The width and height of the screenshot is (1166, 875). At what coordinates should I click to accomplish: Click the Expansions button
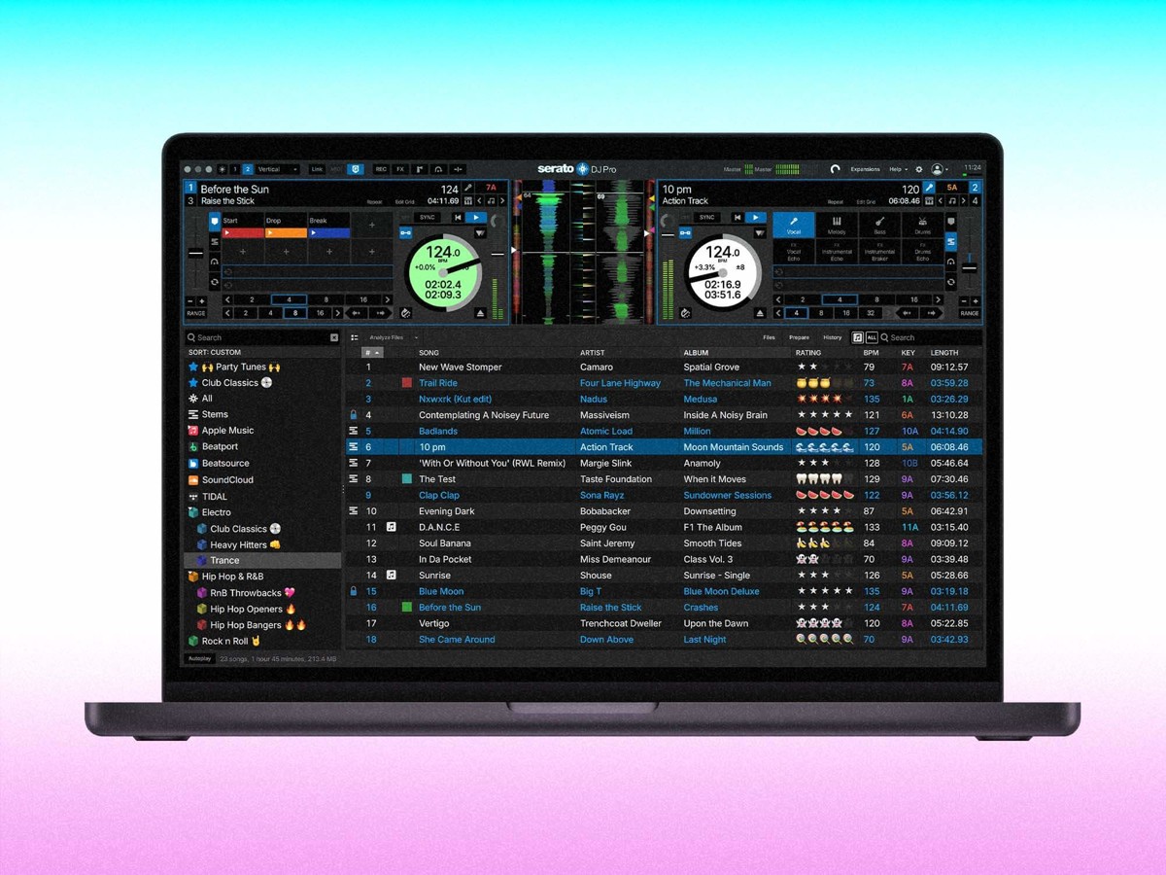tap(865, 169)
